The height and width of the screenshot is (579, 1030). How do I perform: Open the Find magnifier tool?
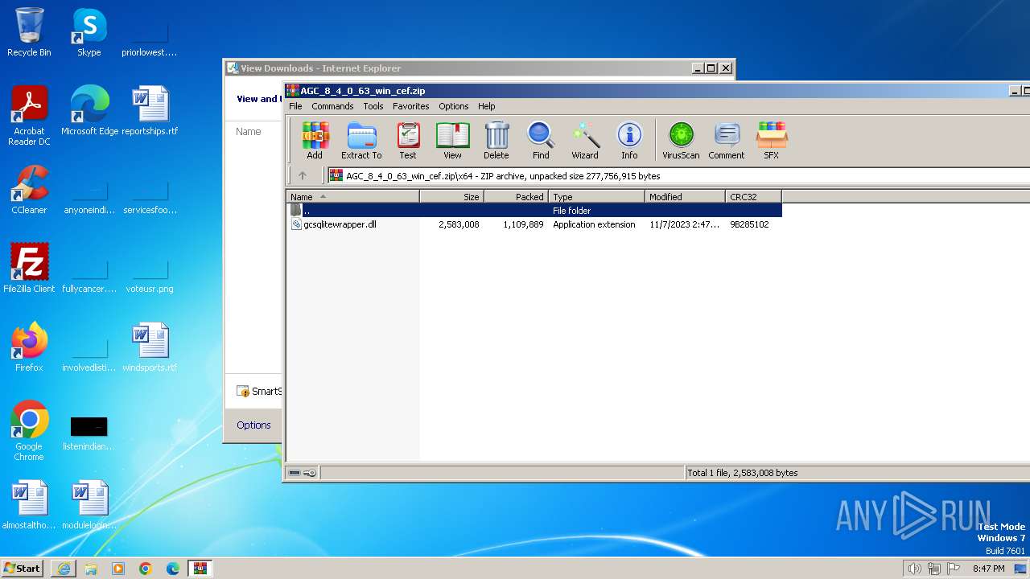(541, 141)
